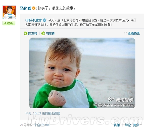Click the orange verified badge beside 马化腾
This screenshot has width=146, height=130.
[34, 8]
